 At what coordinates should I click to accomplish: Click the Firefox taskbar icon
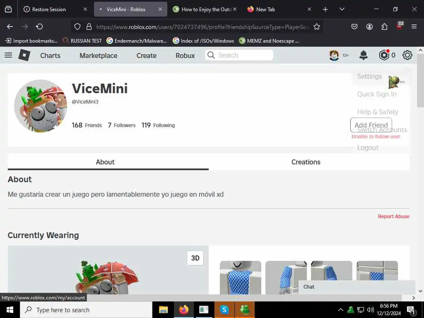(x=183, y=310)
